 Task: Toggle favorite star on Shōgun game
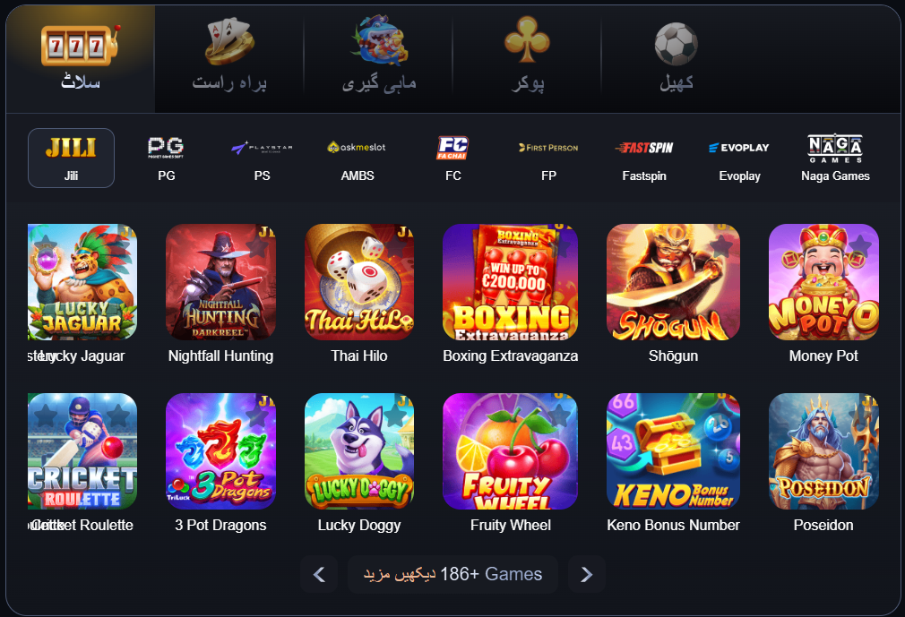click(x=721, y=247)
